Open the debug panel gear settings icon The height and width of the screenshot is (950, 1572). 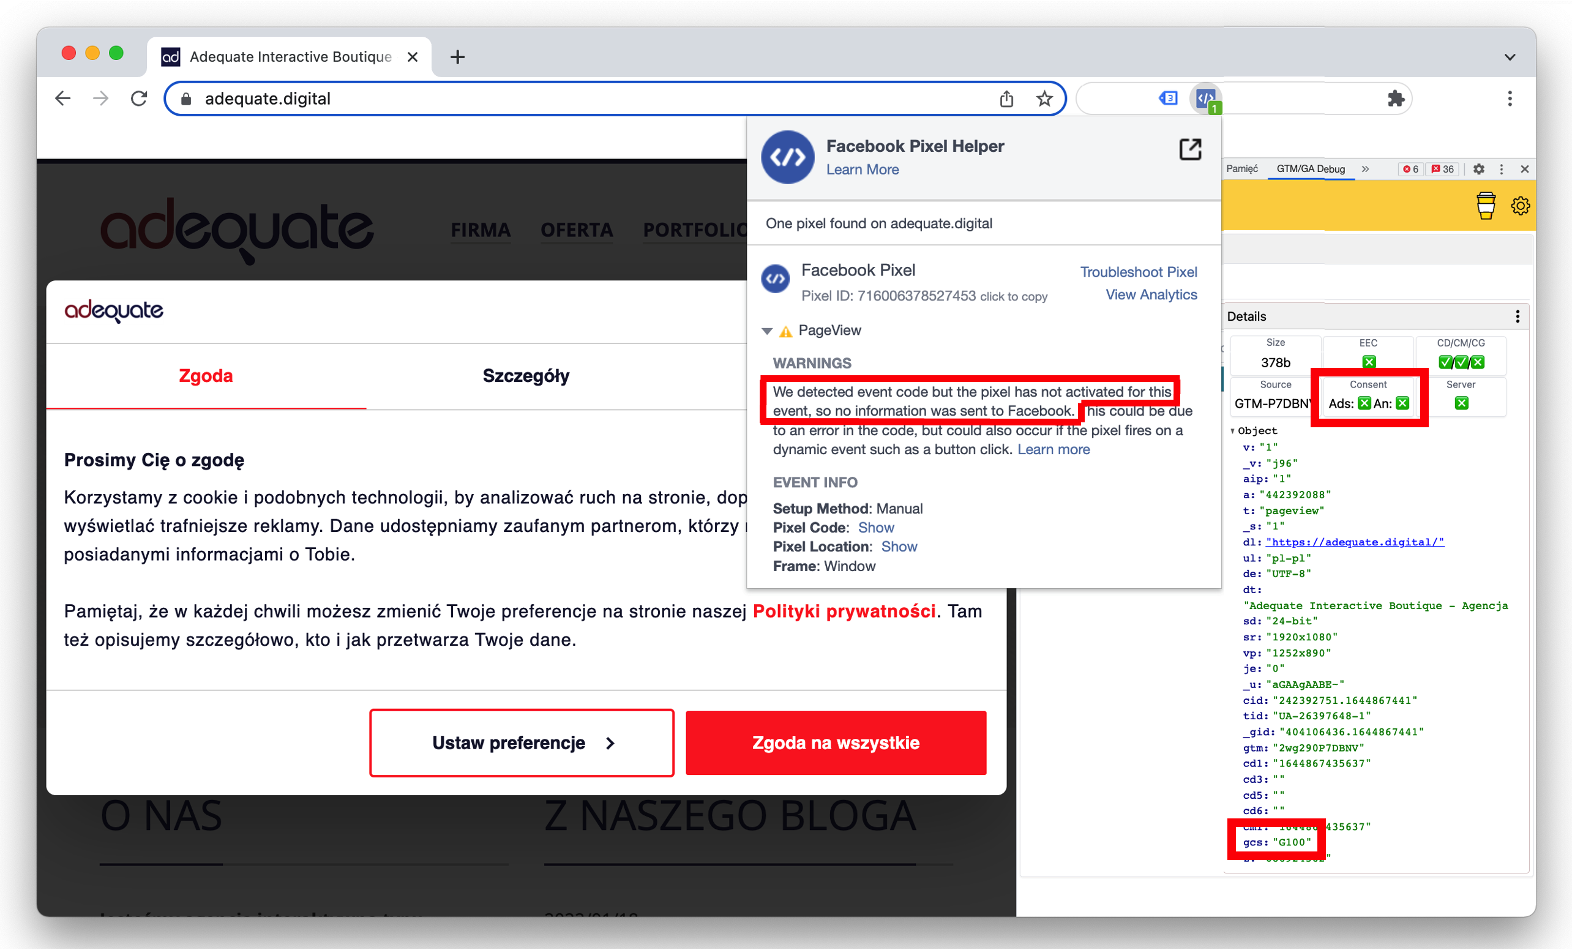[1521, 206]
